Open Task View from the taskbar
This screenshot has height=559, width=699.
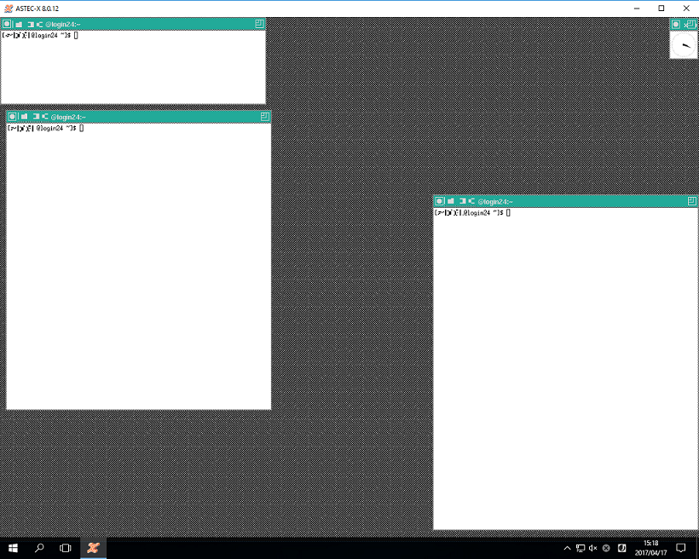click(x=66, y=548)
